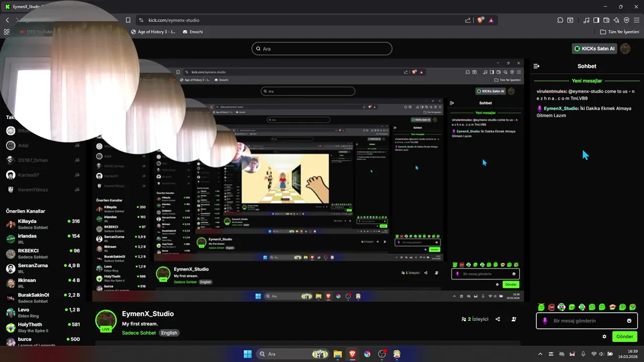Open the Emochi bookmark
Image resolution: width=644 pixels, height=362 pixels.
coord(193,32)
